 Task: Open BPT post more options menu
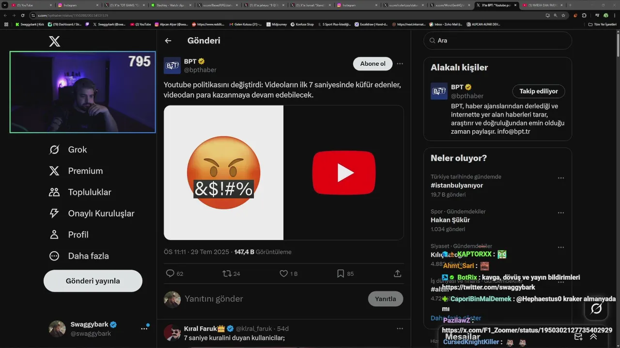(x=400, y=64)
